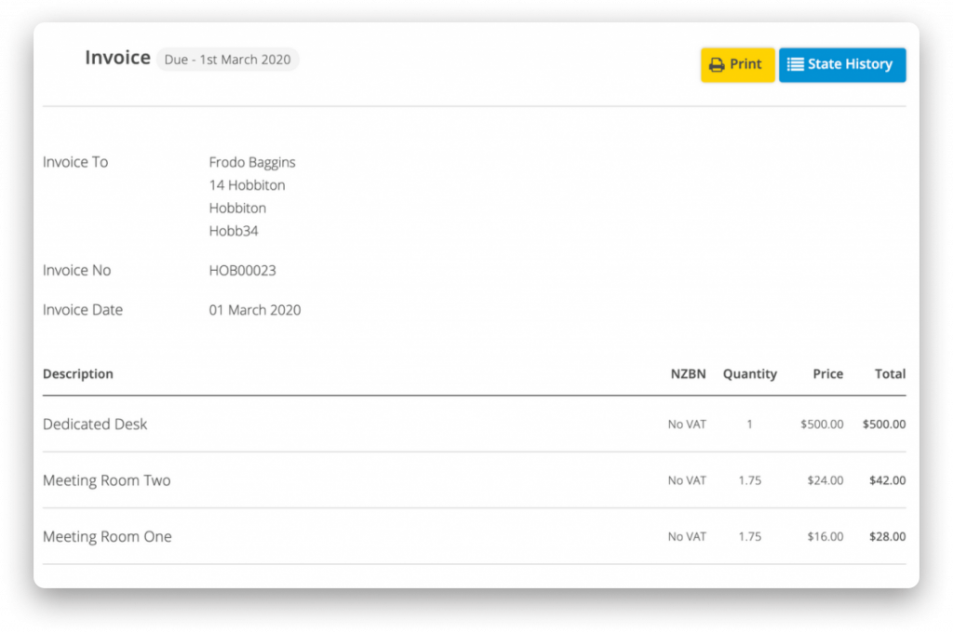
Task: Select the name Frodo Baggins
Action: 252,162
